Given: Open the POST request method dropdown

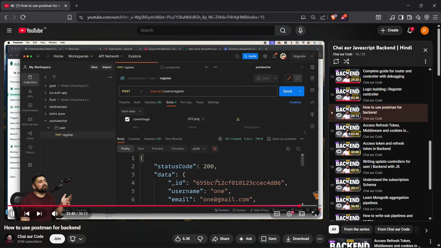Looking at the screenshot, I should tap(132, 91).
